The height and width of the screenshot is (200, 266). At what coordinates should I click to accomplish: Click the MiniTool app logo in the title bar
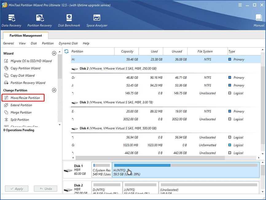click(5, 5)
